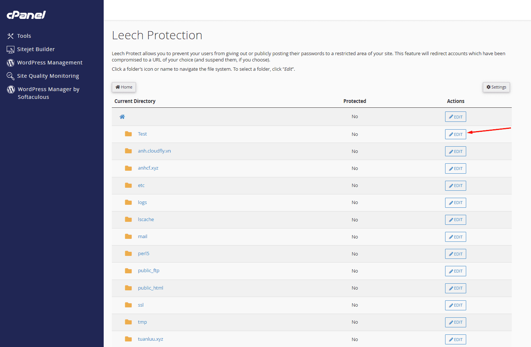The width and height of the screenshot is (531, 347).
Task: Navigate to the mail folder
Action: click(143, 237)
